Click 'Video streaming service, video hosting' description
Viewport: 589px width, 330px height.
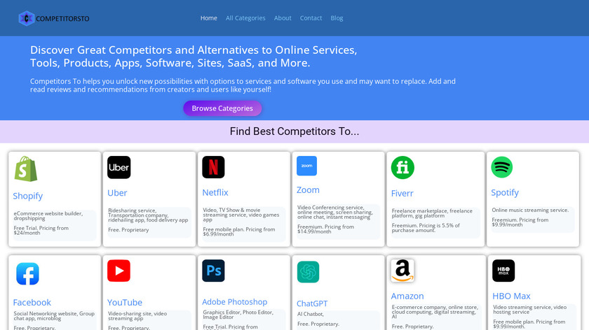coord(529,310)
